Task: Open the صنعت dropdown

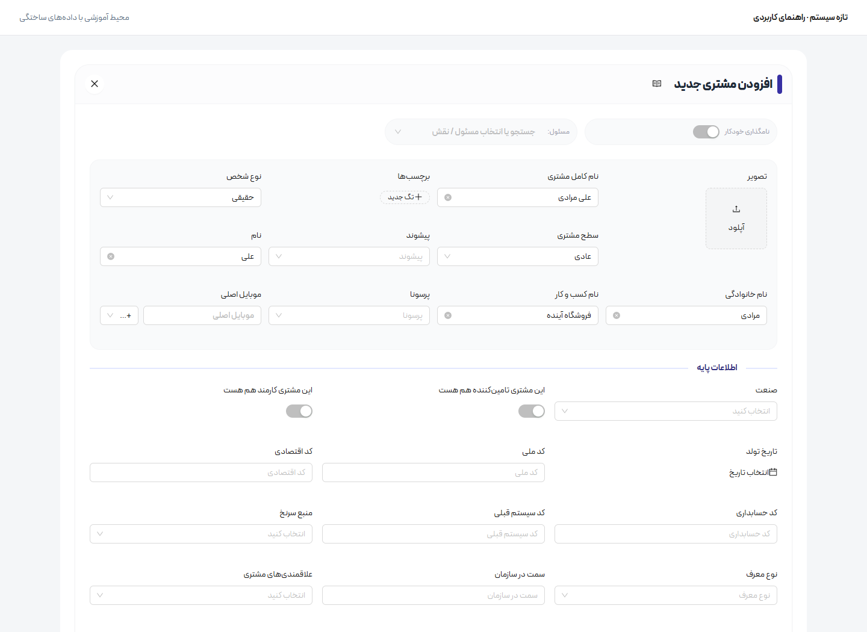Action: pyautogui.click(x=666, y=411)
